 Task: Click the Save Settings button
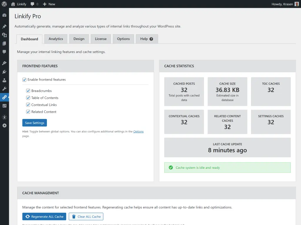(x=34, y=123)
